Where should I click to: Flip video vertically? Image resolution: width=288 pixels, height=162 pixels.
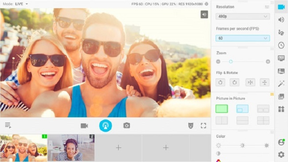pyautogui.click(x=265, y=83)
